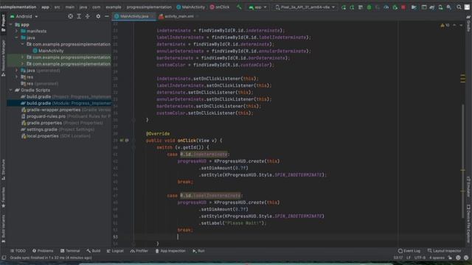Screen dimensions: 472x265
Task: Expand the res folder arrow
Action: coord(16,77)
